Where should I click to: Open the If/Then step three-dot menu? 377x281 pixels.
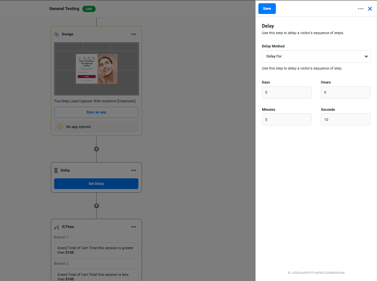[x=134, y=227]
